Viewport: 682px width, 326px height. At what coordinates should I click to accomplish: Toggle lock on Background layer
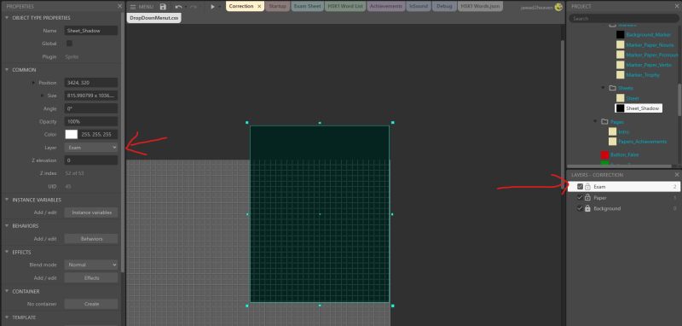[587, 208]
